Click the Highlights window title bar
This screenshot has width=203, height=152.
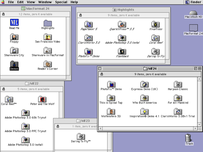pyautogui.click(x=123, y=10)
